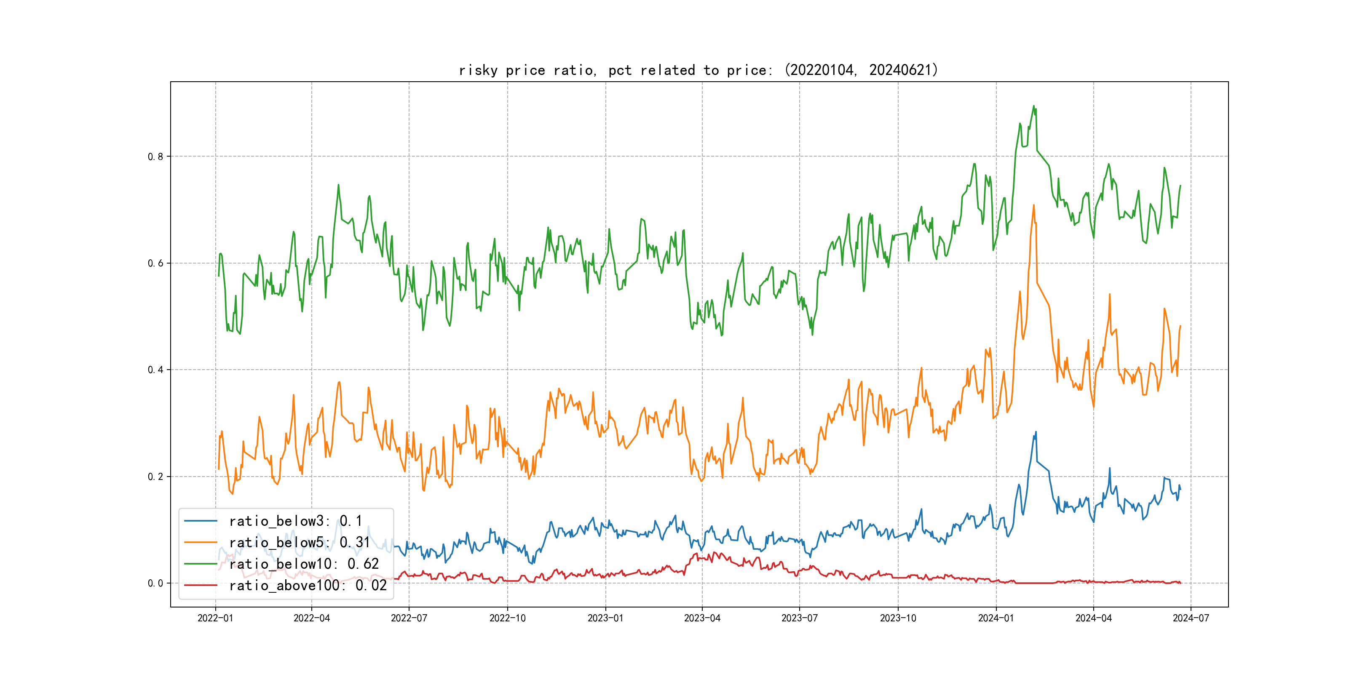Select the 'ratio_below10: 0.62' legend label
The height and width of the screenshot is (682, 1365).
pos(304,564)
